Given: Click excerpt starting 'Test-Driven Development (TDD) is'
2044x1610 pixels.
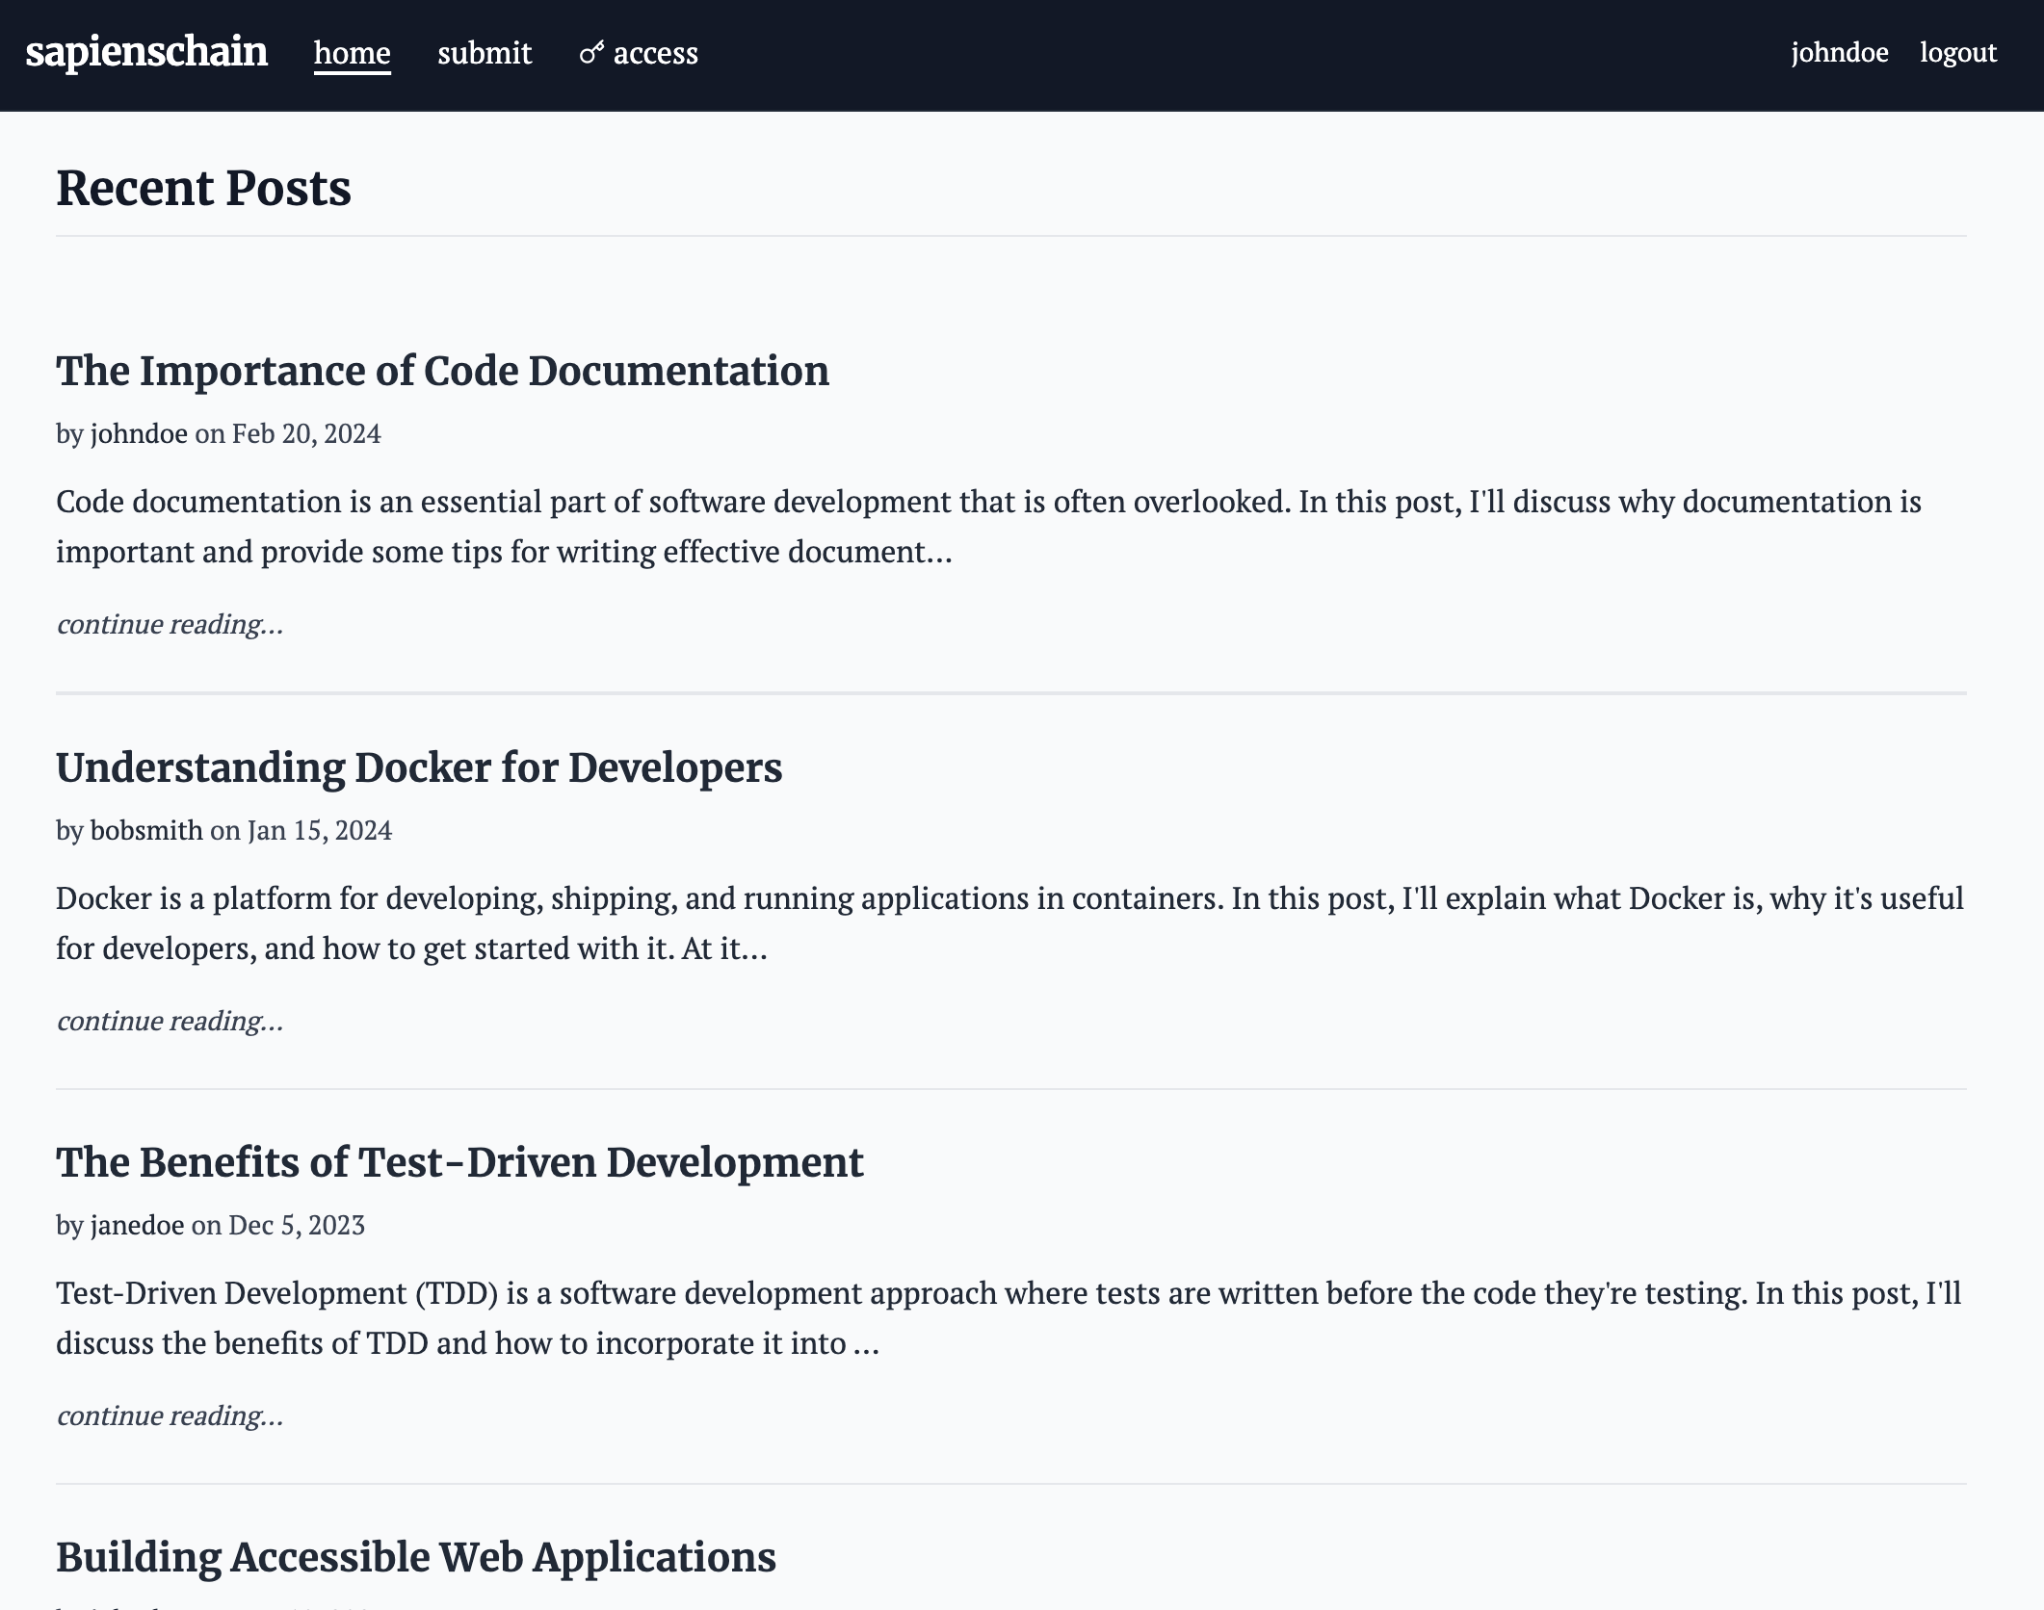Looking at the screenshot, I should [1009, 1318].
